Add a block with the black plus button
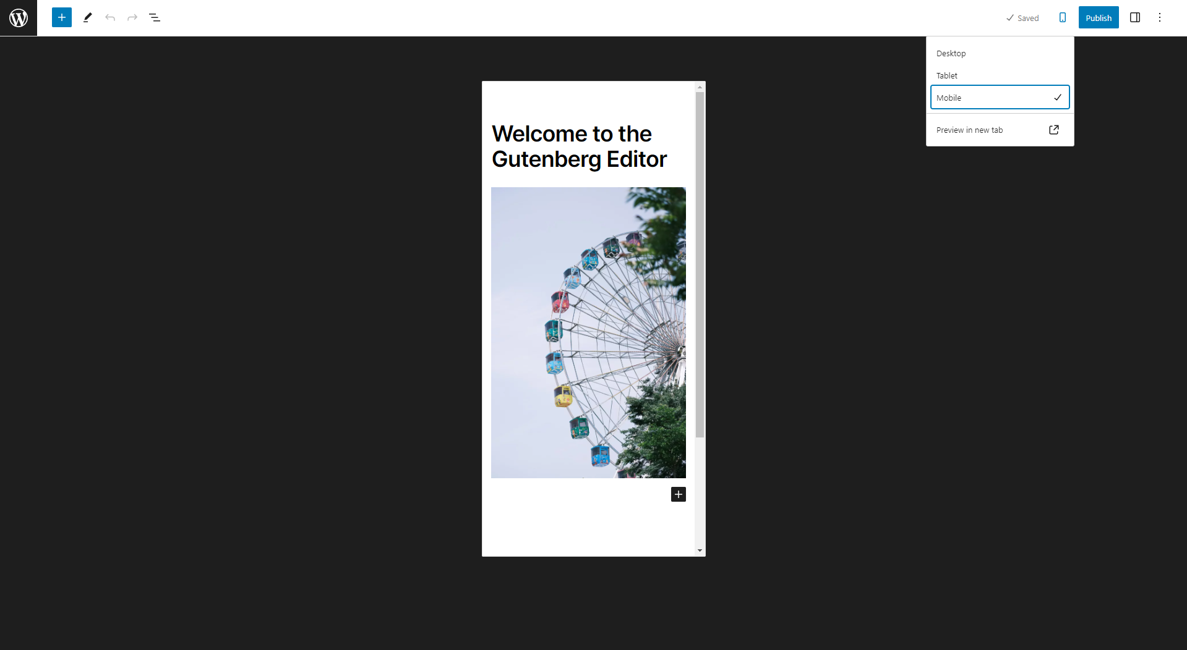 click(x=679, y=494)
